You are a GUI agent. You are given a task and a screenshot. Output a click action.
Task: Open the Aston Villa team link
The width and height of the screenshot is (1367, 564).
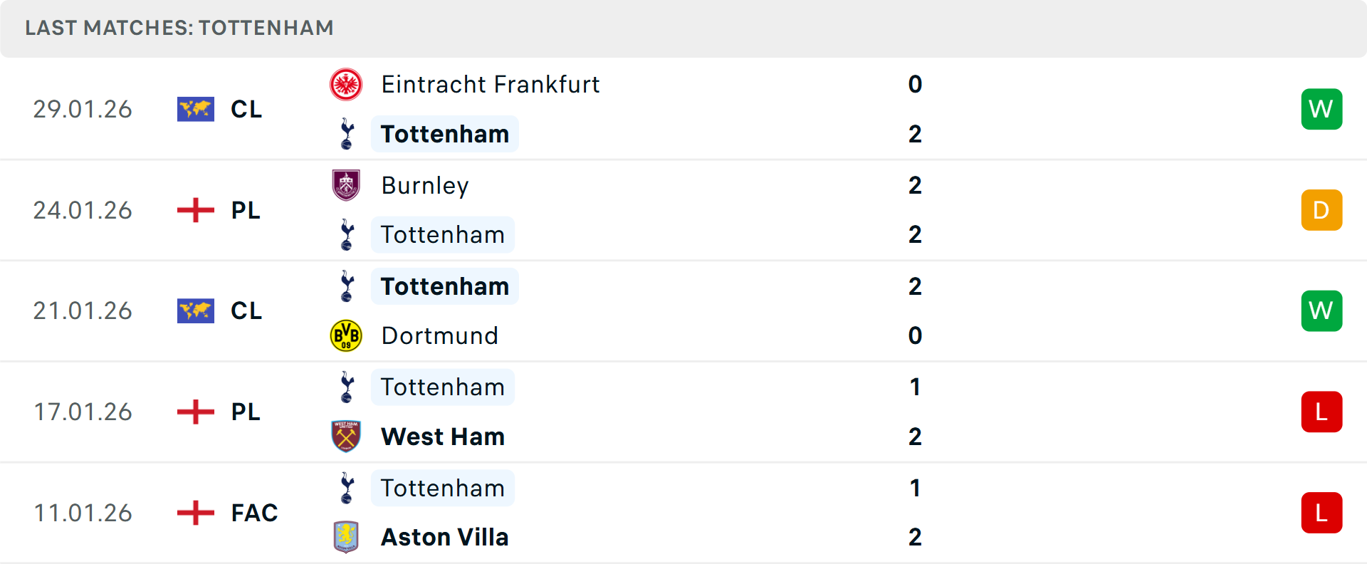pyautogui.click(x=445, y=537)
